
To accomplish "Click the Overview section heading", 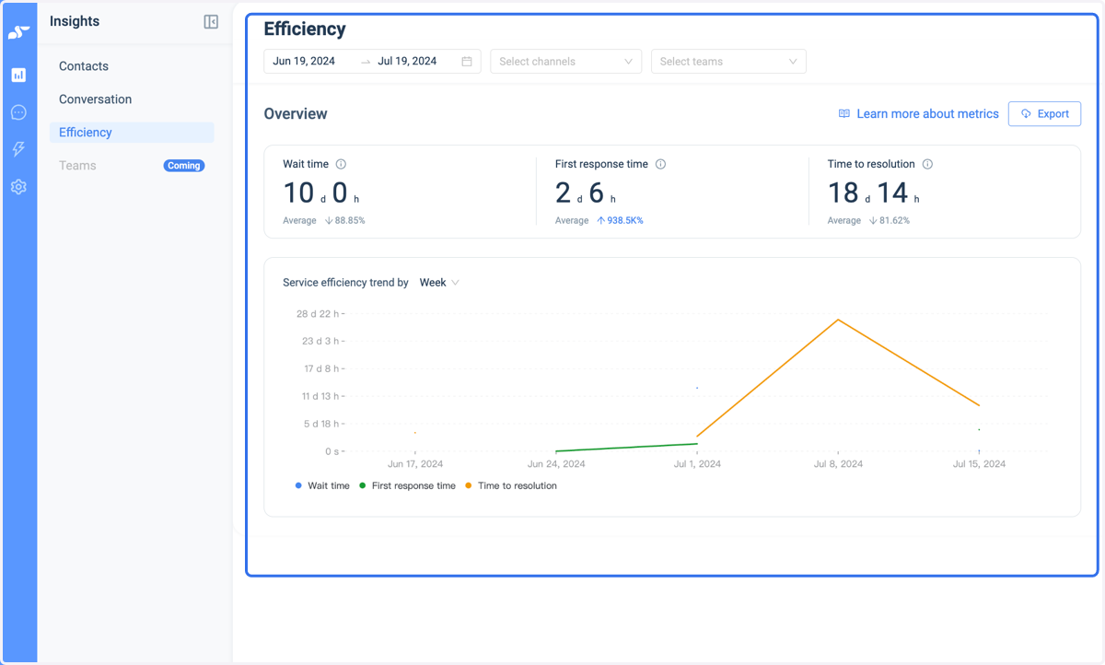I will (x=296, y=114).
